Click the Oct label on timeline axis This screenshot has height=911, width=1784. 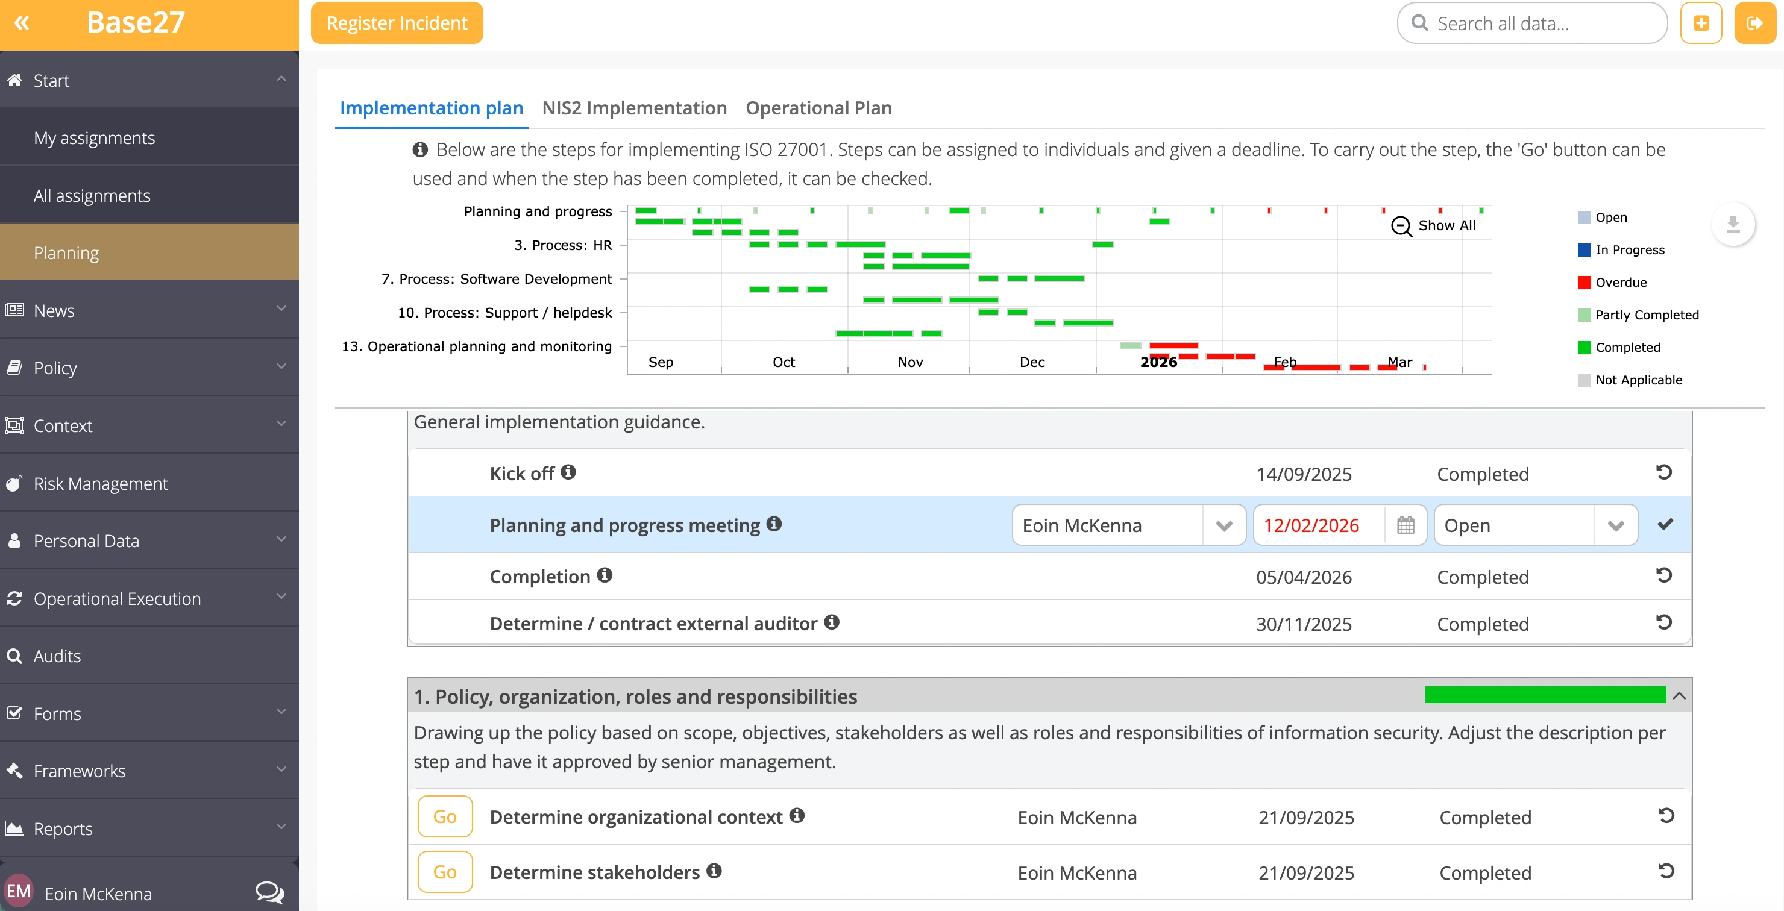click(x=784, y=362)
